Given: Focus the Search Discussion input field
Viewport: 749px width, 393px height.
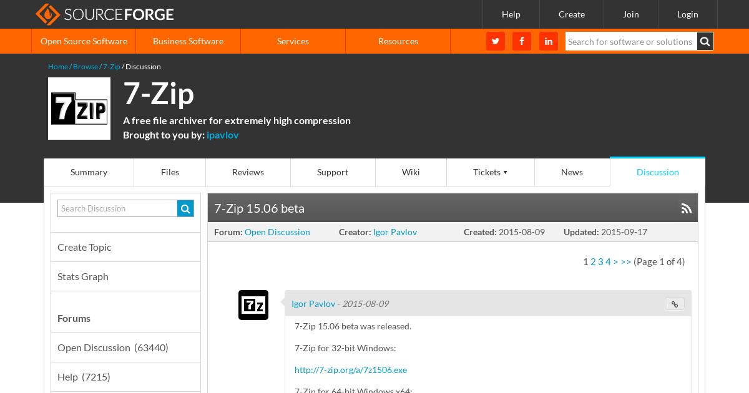Looking at the screenshot, I should click(117, 208).
